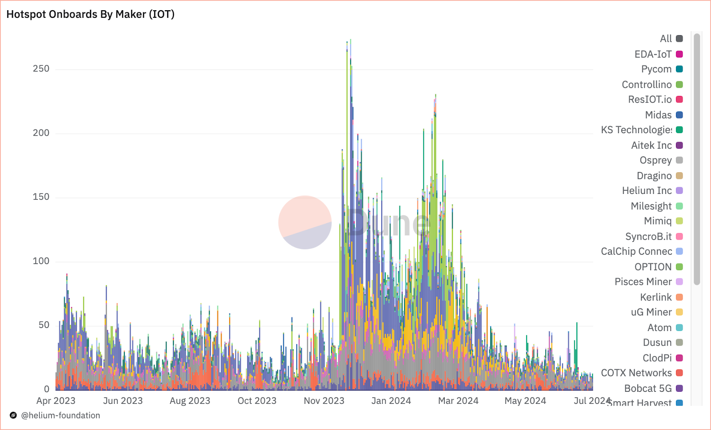Click the Helium Inc legend marker
Image resolution: width=711 pixels, height=430 pixels.
pyautogui.click(x=679, y=190)
